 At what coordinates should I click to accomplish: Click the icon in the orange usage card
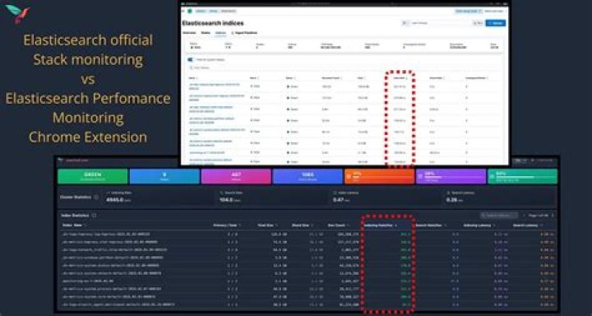[349, 176]
